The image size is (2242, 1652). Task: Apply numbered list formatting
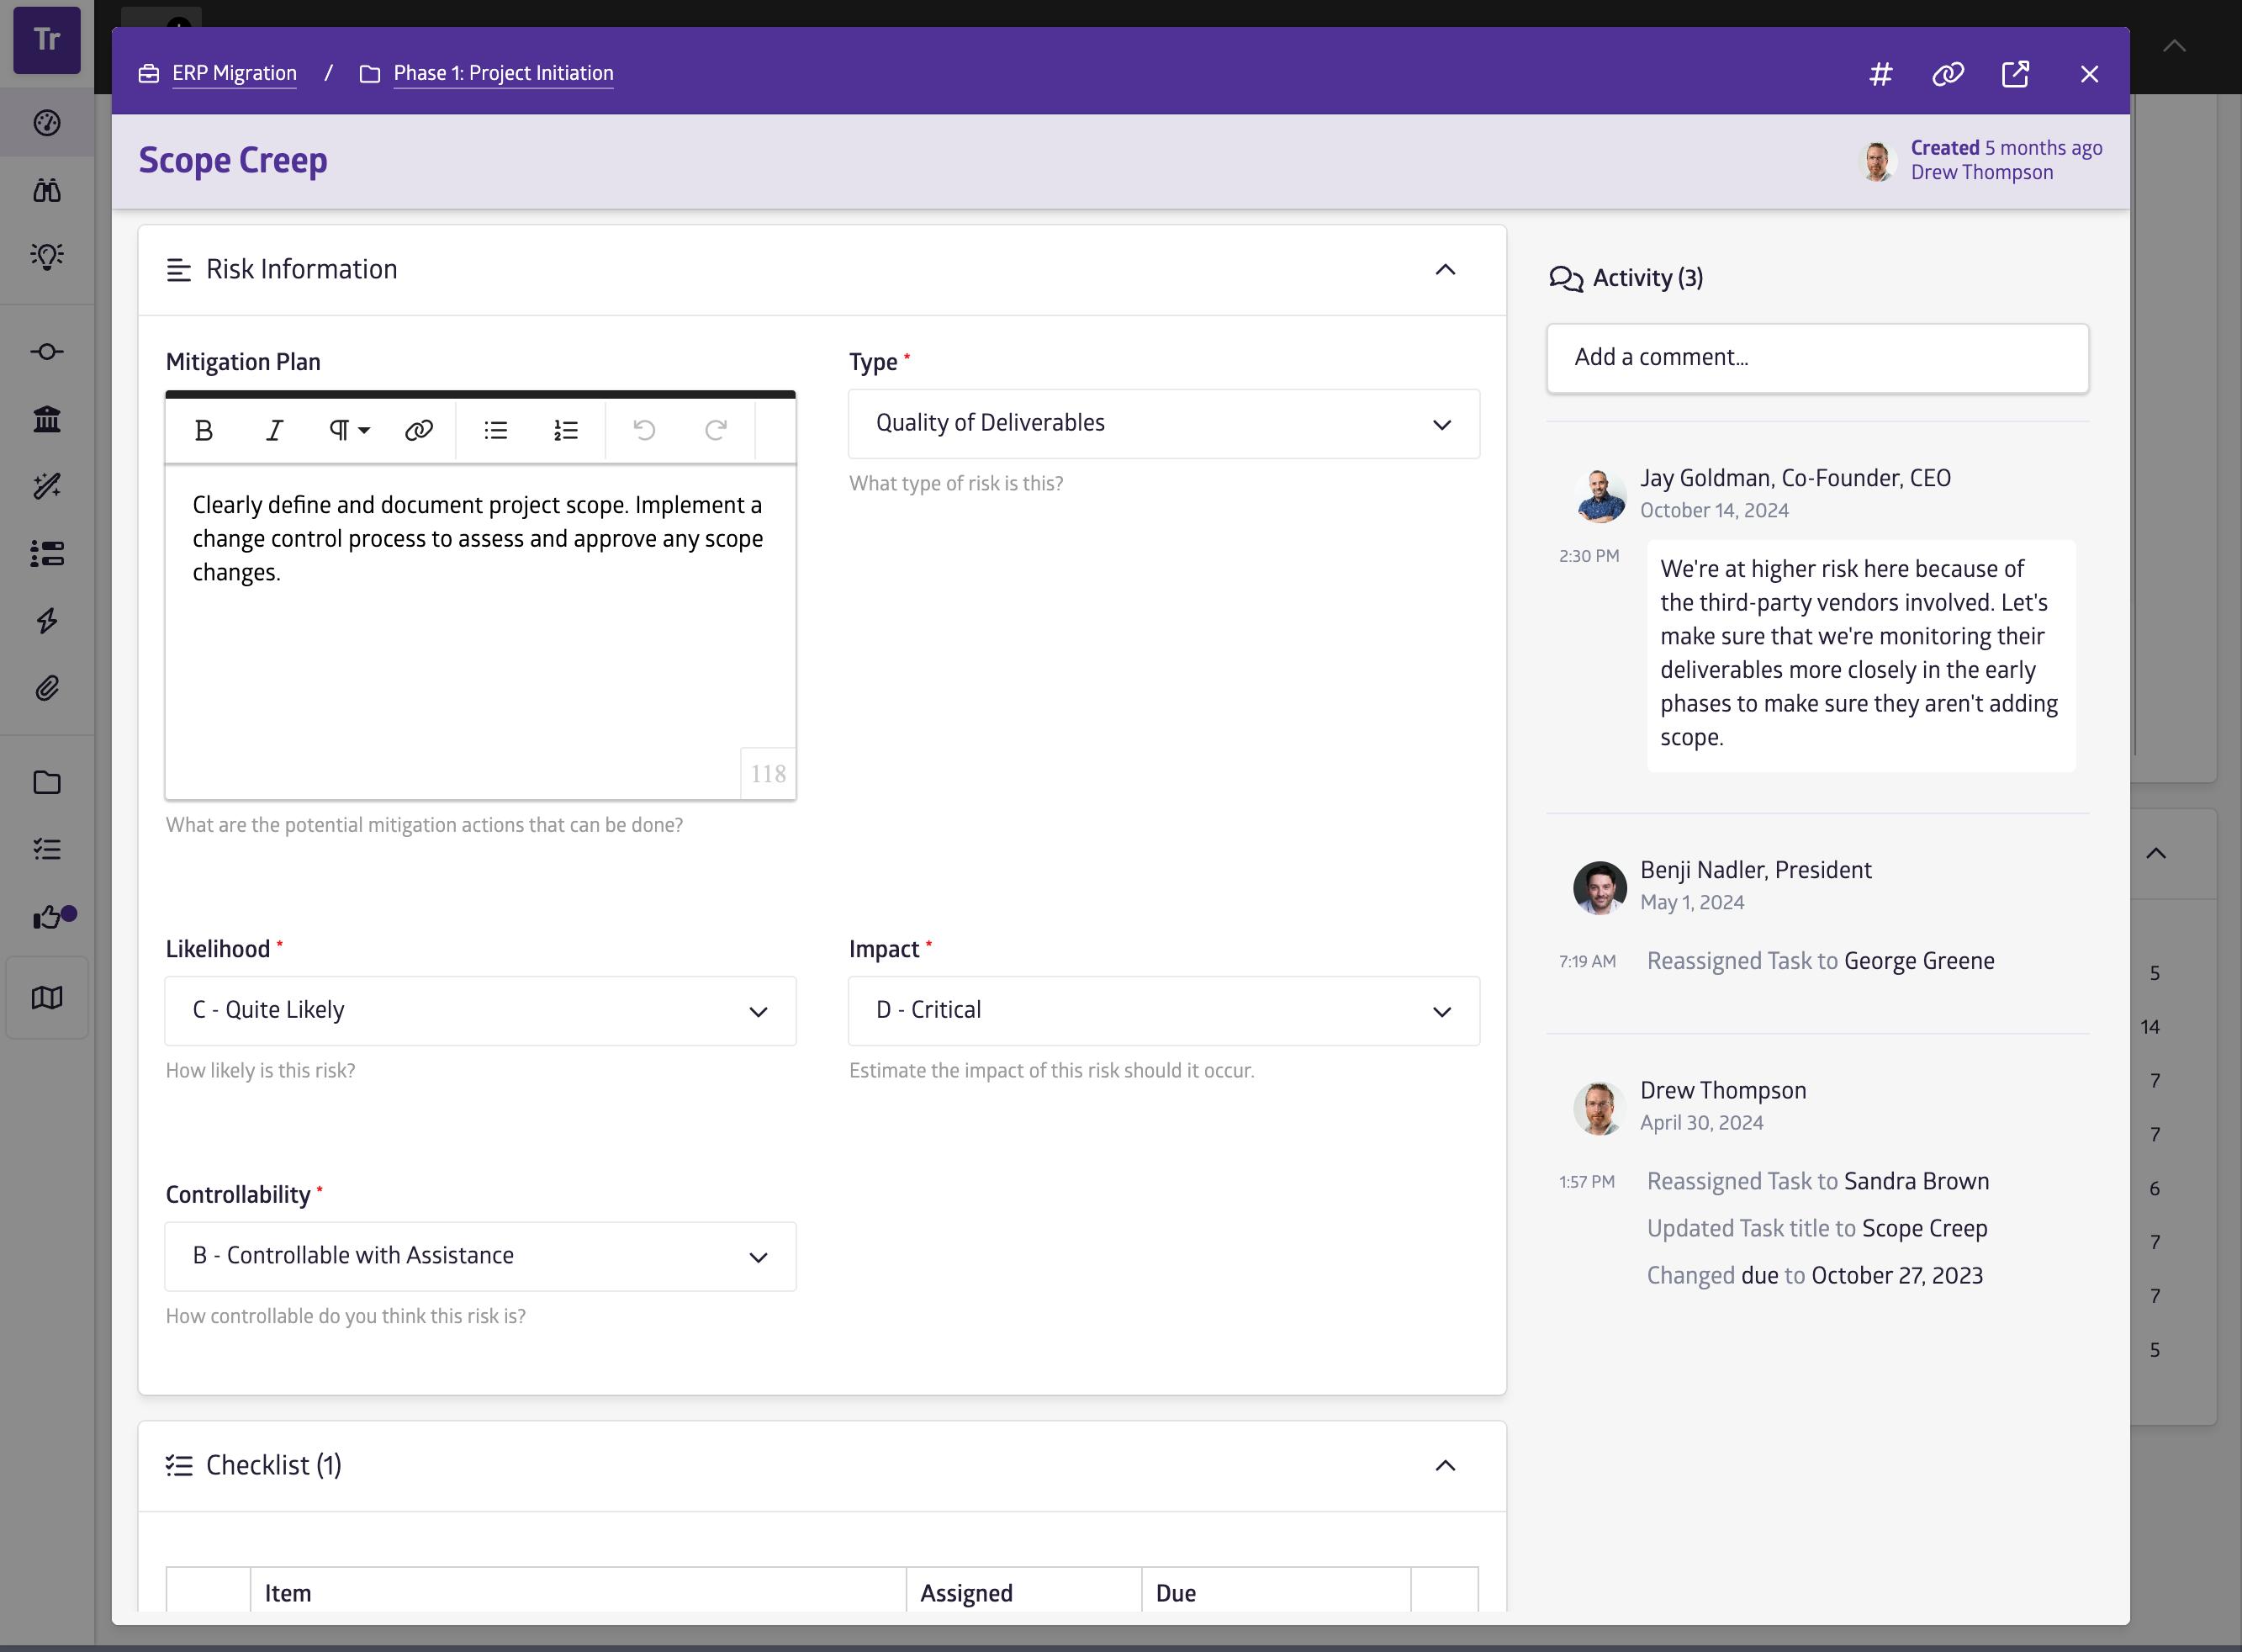coord(566,430)
